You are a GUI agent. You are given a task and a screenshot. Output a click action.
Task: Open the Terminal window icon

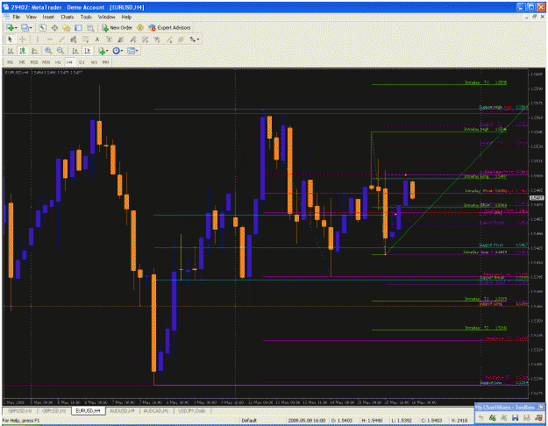click(x=78, y=27)
